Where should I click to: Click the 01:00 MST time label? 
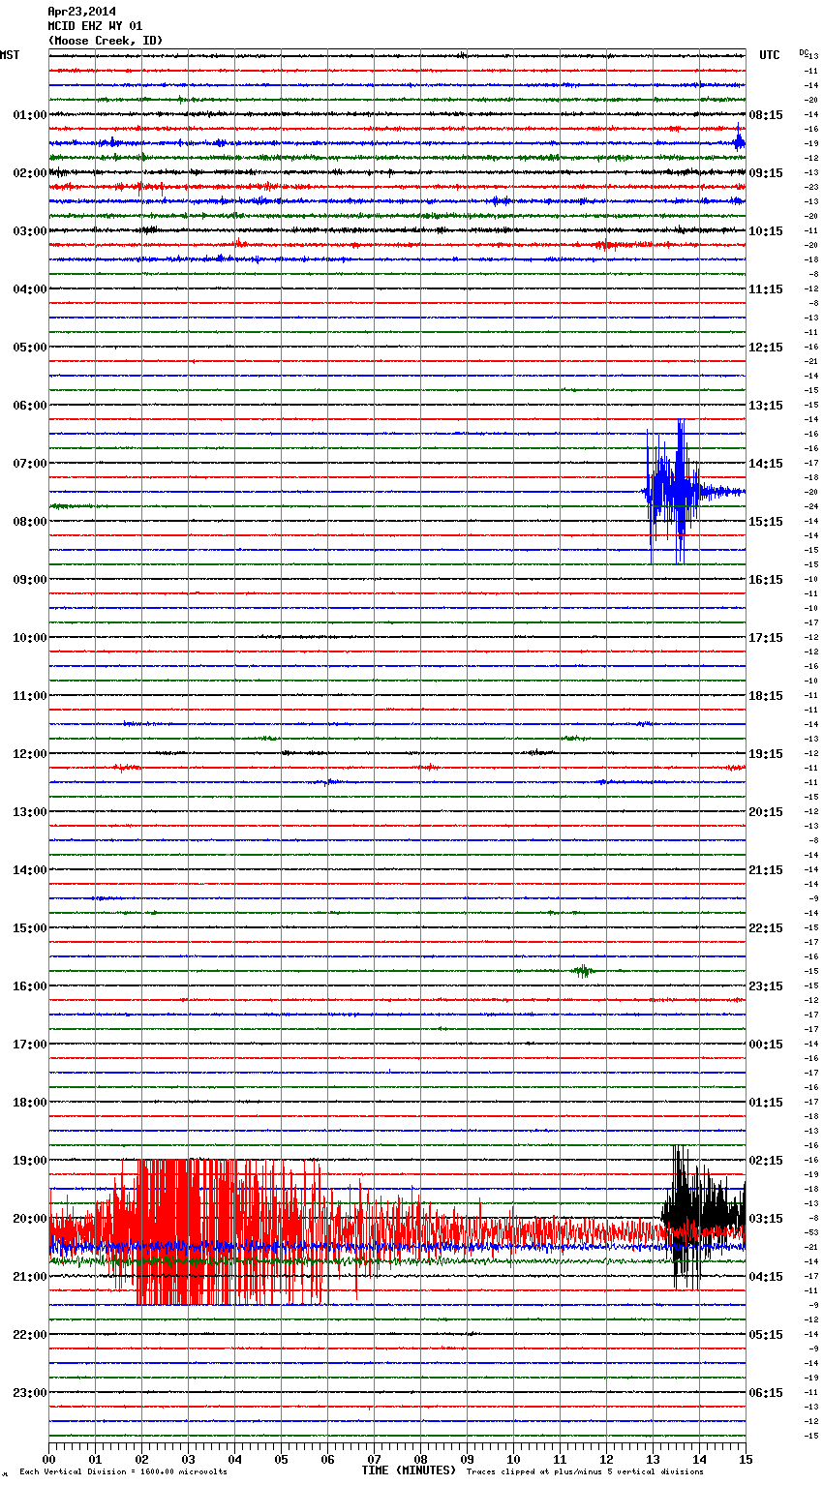[x=30, y=115]
